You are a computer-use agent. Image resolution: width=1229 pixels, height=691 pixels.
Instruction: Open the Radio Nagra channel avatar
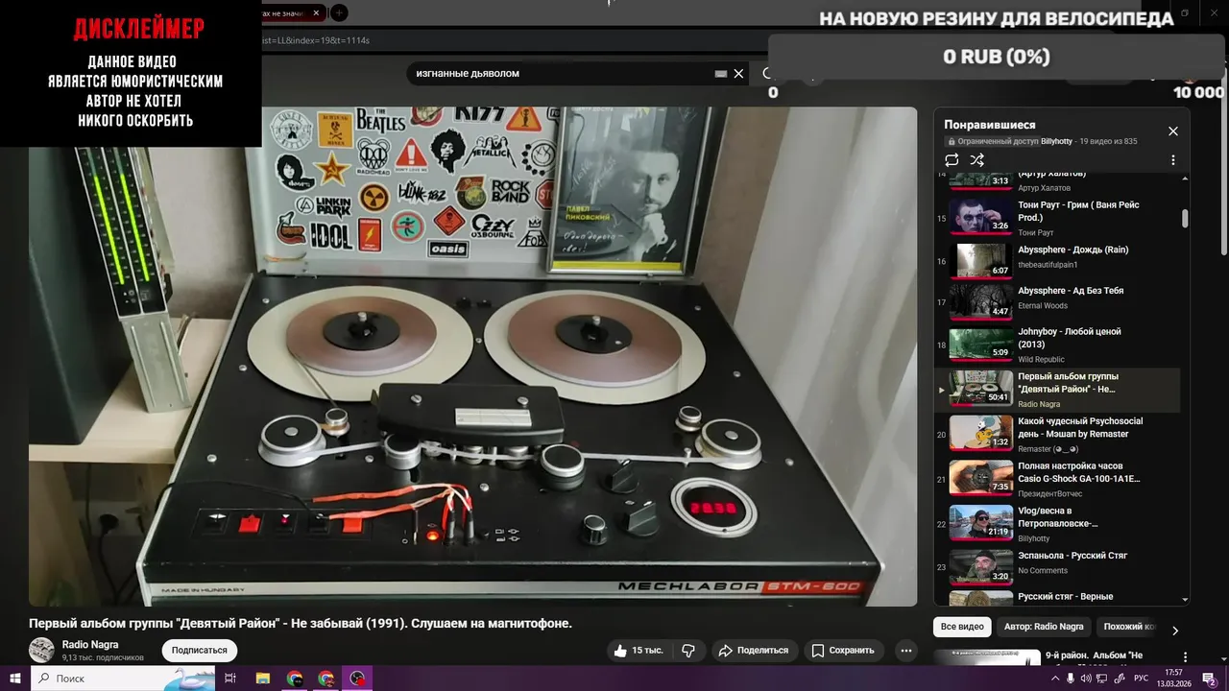(41, 650)
